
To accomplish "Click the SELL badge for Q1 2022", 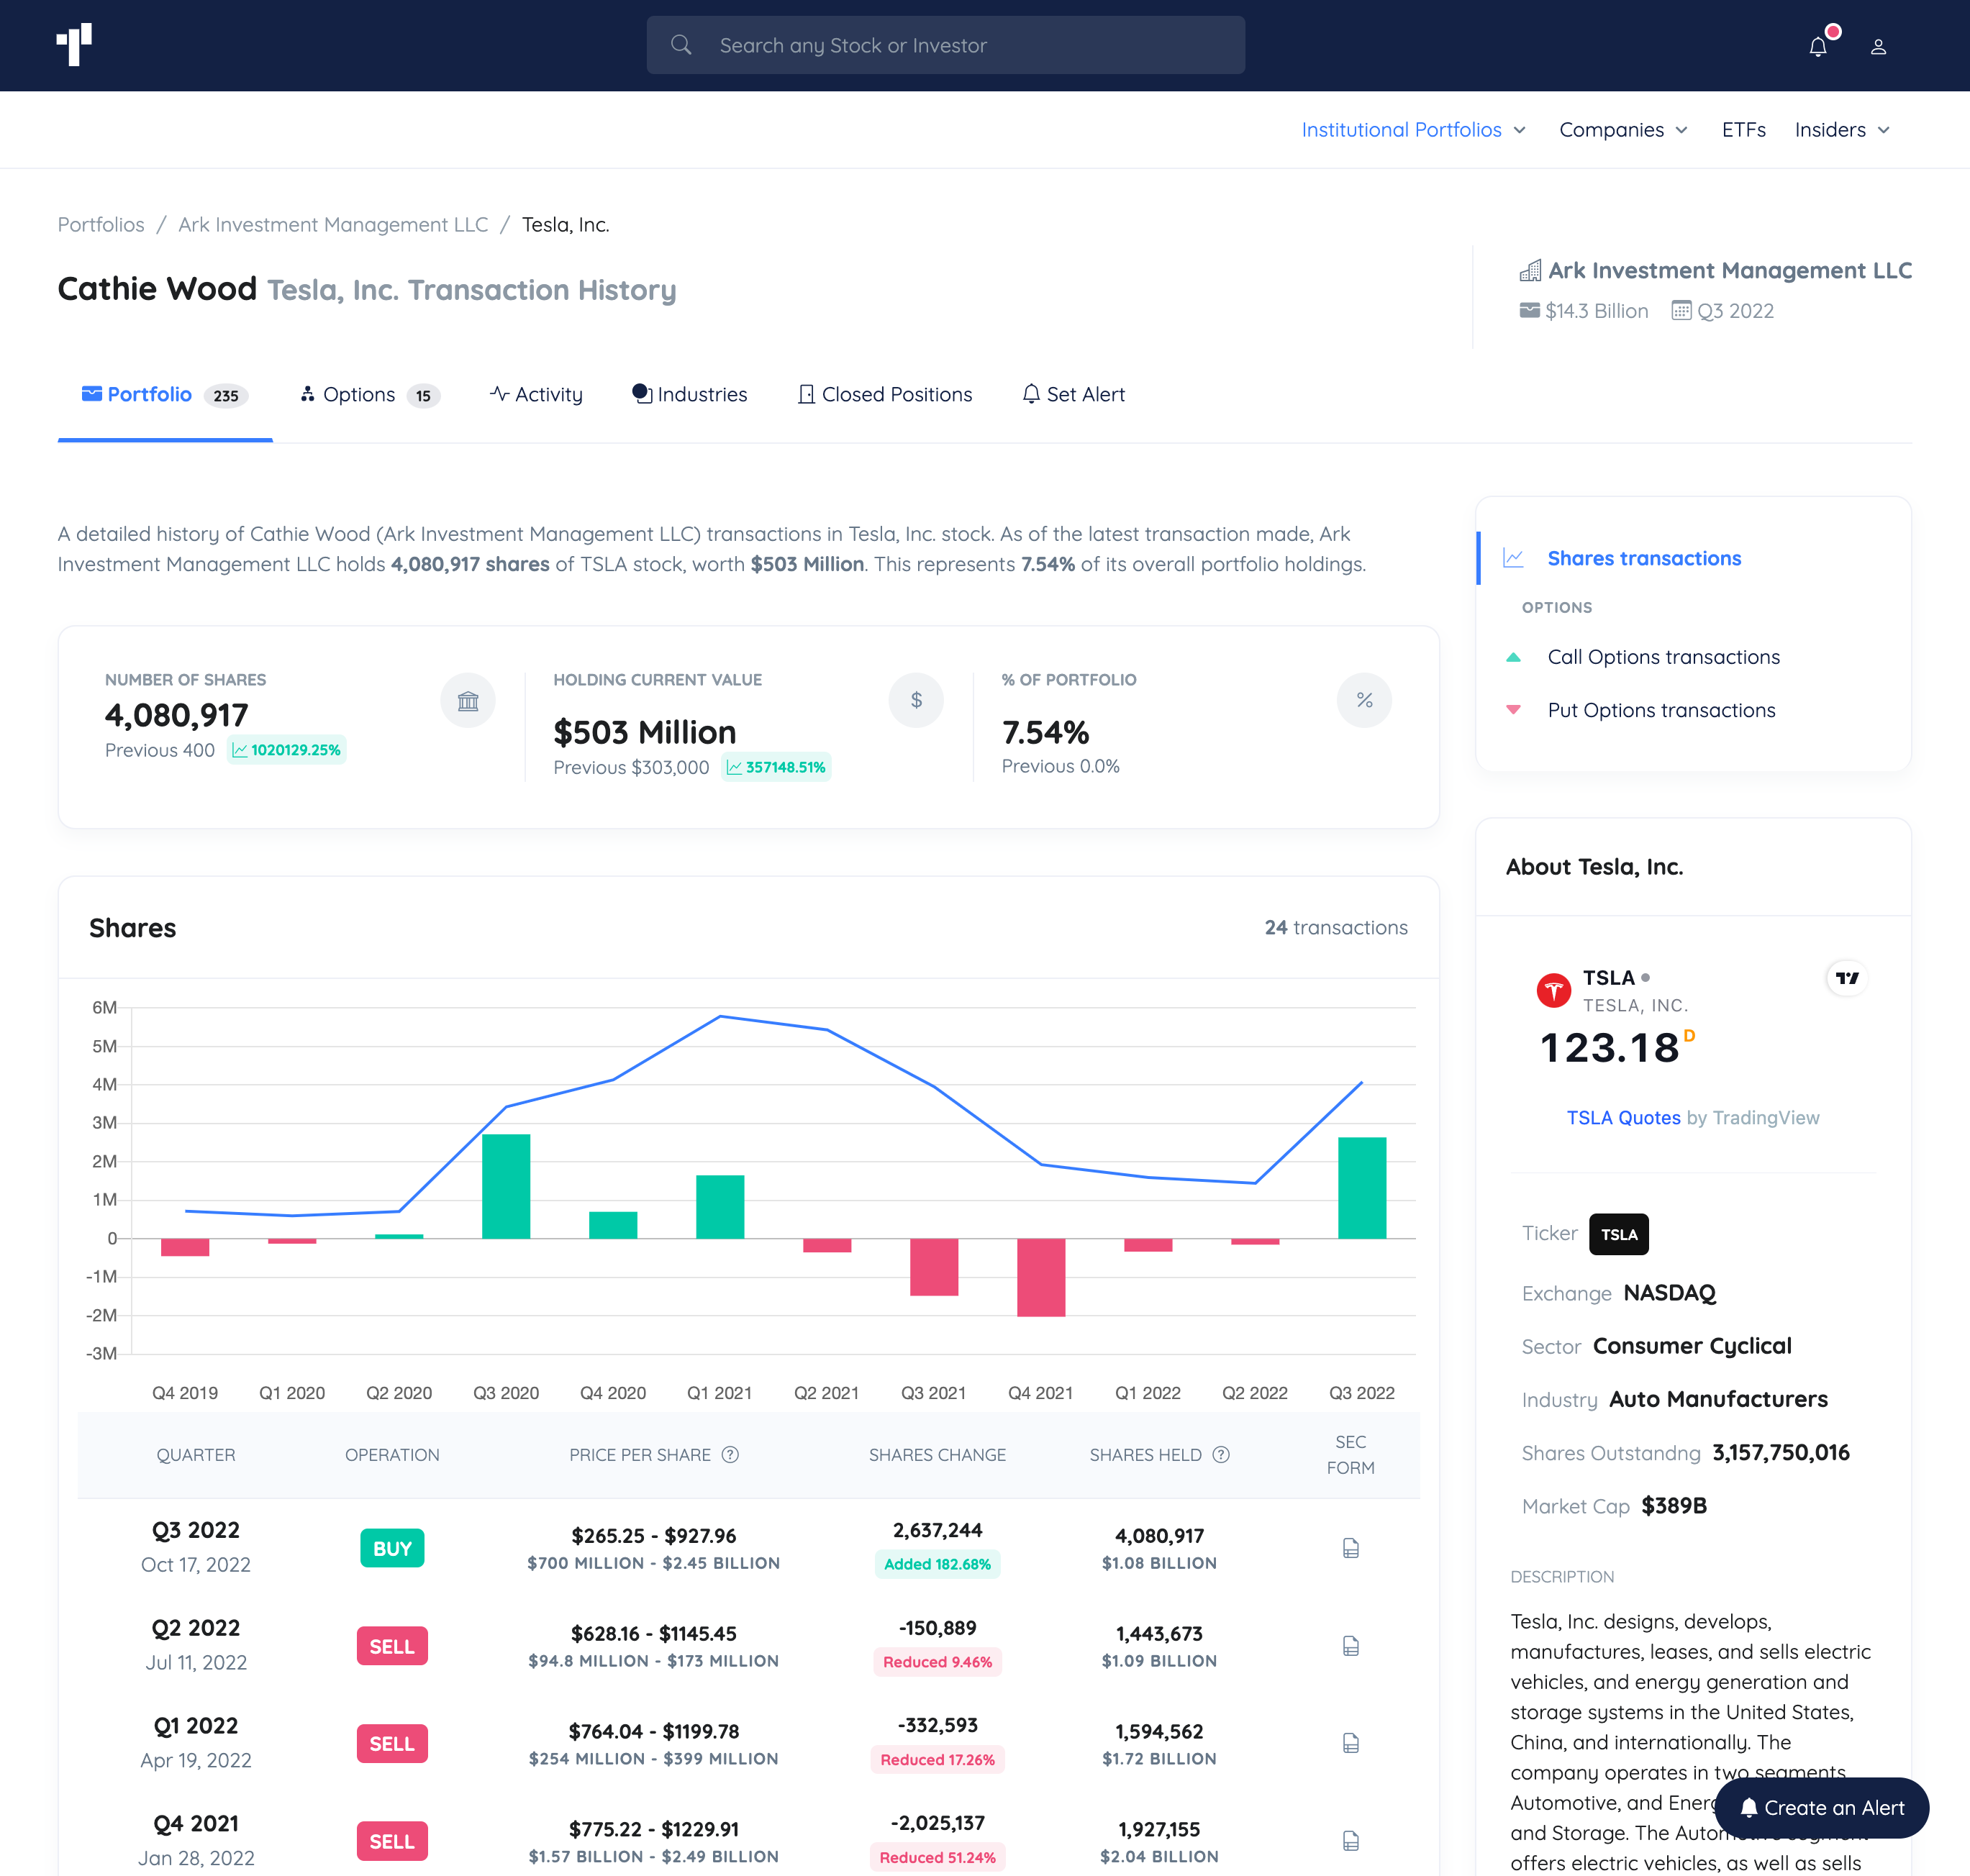I will 392,1744.
